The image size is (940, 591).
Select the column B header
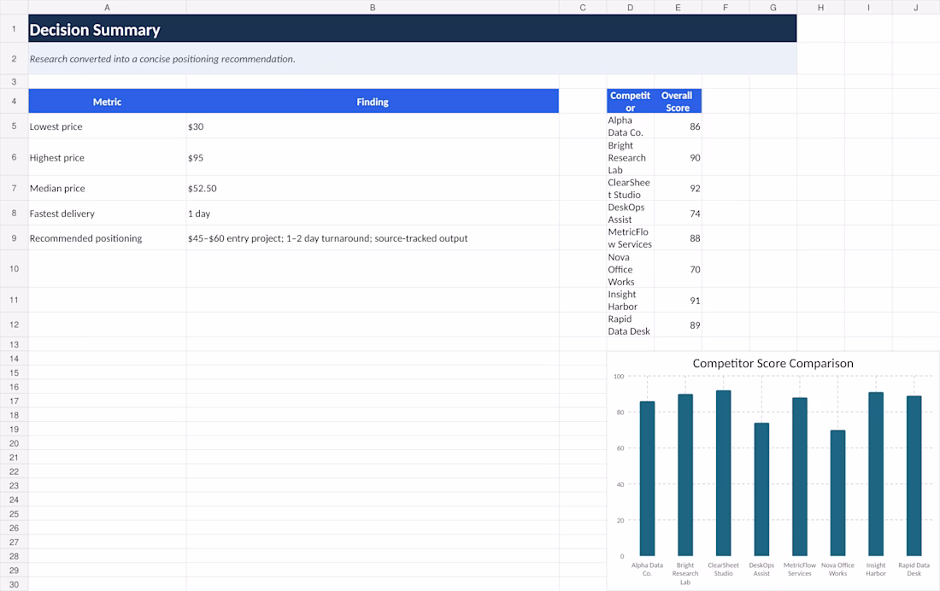tap(373, 7)
